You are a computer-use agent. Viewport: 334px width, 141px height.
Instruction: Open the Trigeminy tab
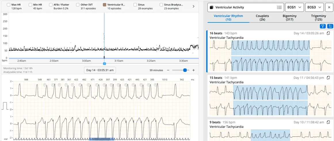point(318,18)
